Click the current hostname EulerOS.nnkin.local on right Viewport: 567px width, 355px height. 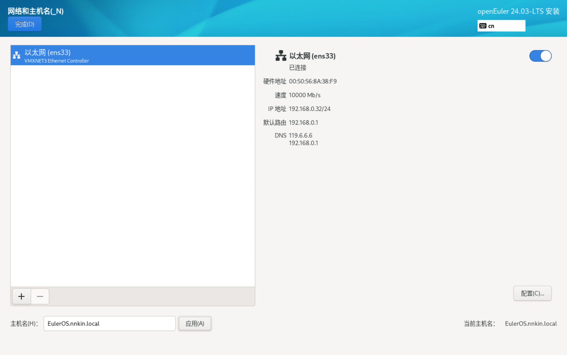click(x=531, y=323)
